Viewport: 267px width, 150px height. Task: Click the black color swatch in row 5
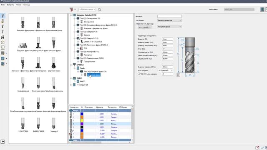(x=82, y=127)
